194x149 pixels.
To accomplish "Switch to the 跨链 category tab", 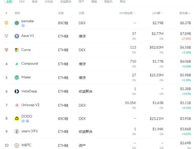I will [94, 1].
